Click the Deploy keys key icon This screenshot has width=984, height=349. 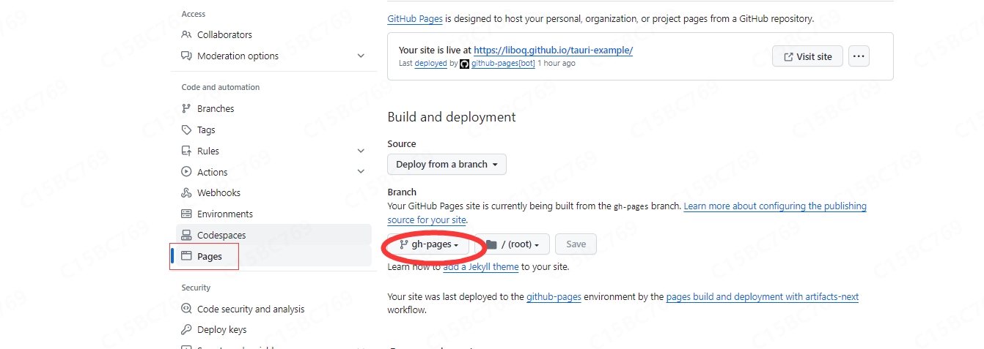click(186, 329)
